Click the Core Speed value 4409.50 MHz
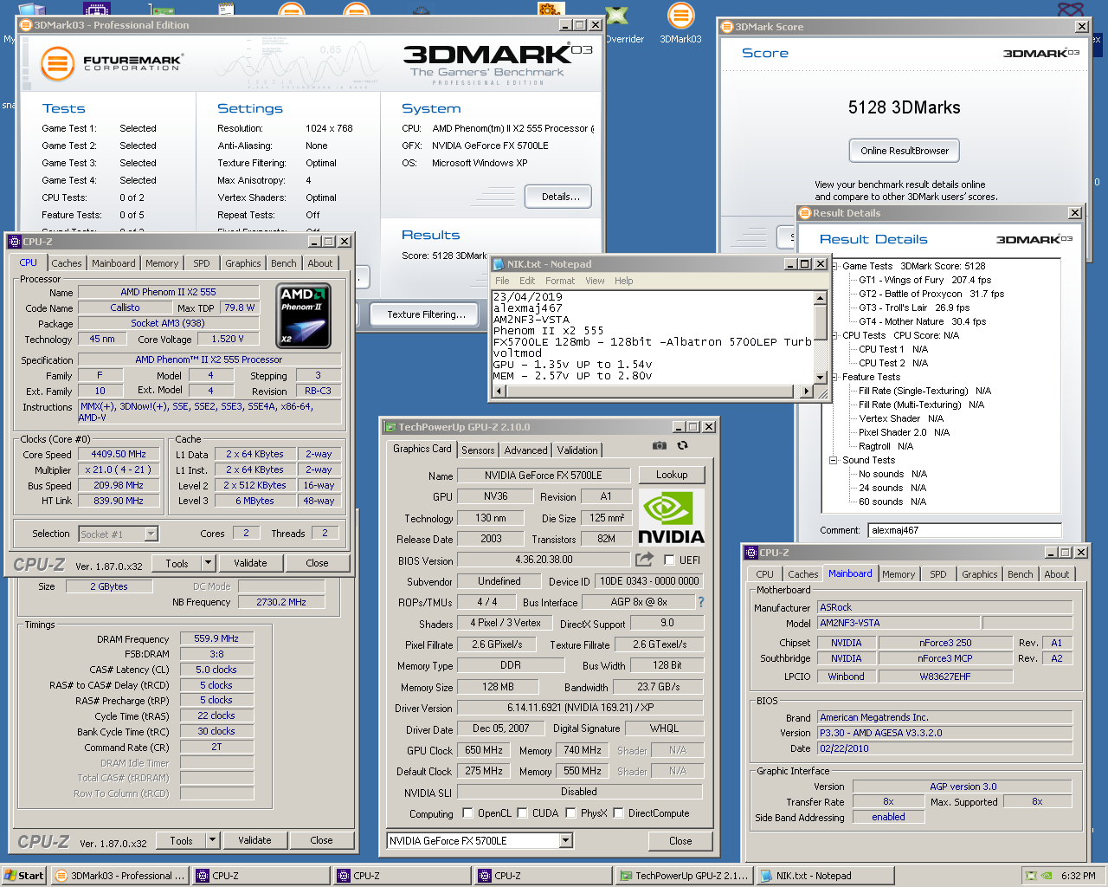 (119, 454)
